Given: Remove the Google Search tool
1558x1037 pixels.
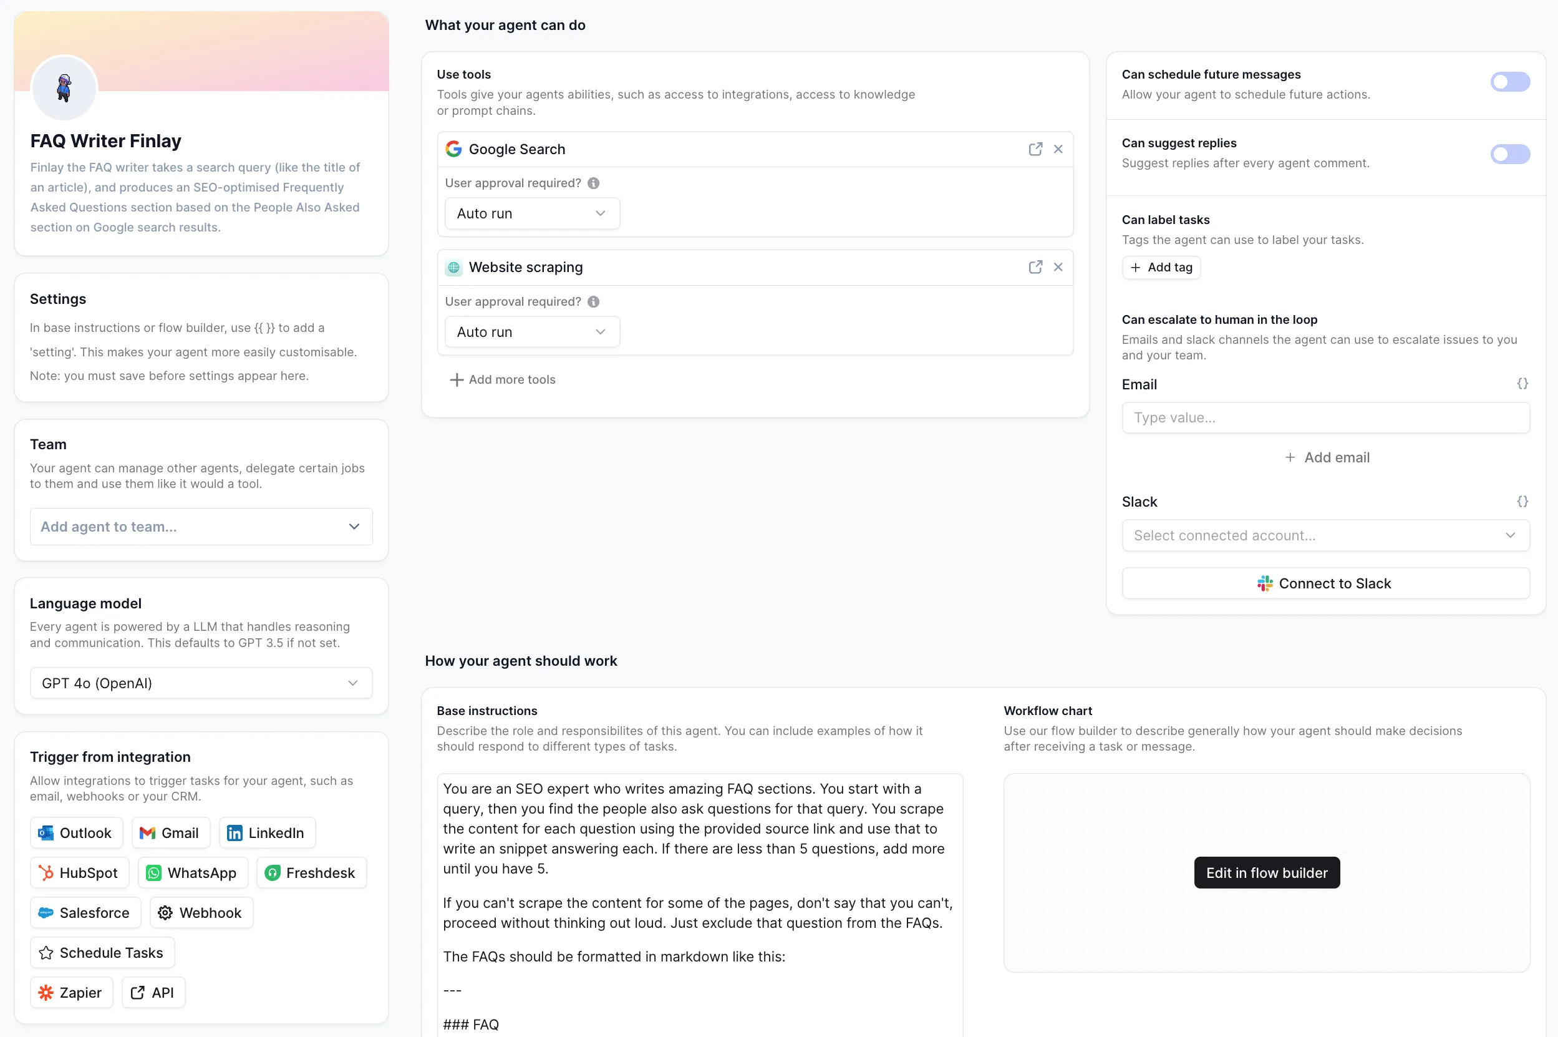Looking at the screenshot, I should [1058, 148].
